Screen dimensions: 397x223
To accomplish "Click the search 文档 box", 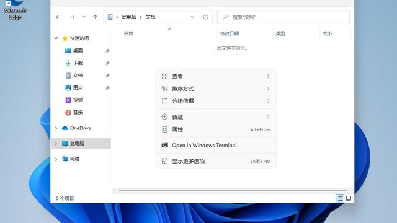I will [x=283, y=17].
